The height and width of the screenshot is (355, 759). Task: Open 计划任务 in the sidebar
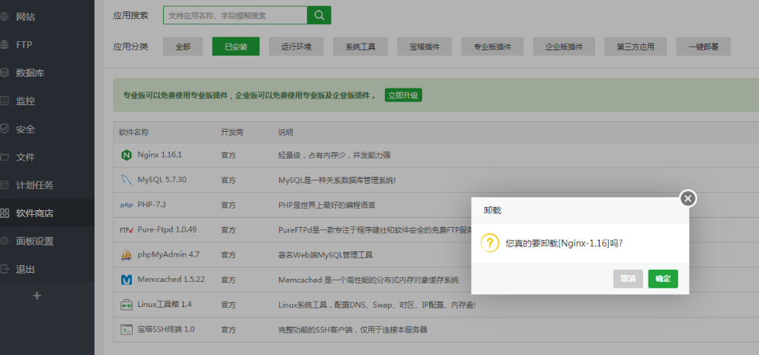point(34,185)
